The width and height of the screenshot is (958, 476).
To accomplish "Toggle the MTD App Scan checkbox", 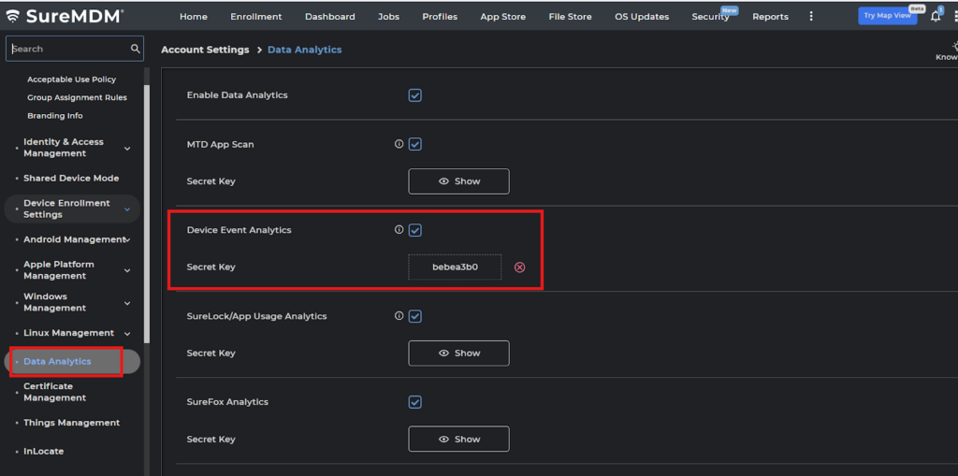I will 415,145.
